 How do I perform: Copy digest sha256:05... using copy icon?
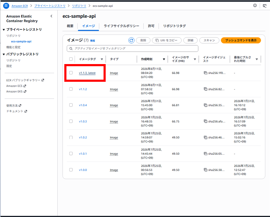click(x=205, y=154)
